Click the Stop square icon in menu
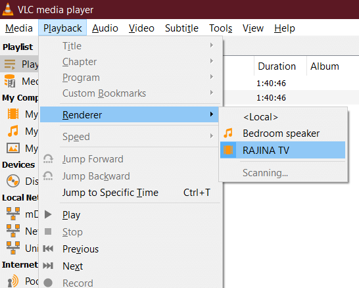Image resolution: width=359 pixels, height=288 pixels. [x=48, y=231]
